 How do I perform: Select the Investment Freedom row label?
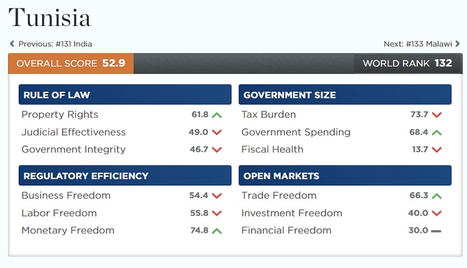coord(292,213)
